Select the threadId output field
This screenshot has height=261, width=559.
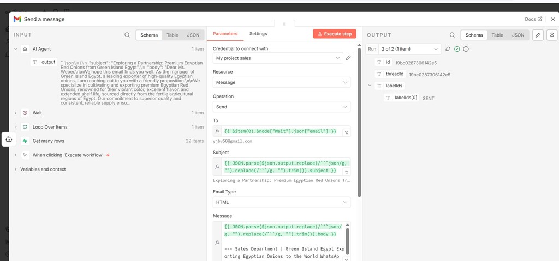[391, 74]
